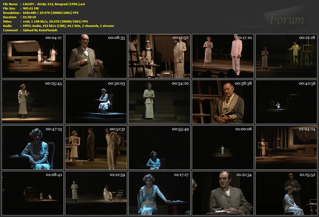The image size is (319, 217).
Task: Click the video codec line starting 'xvid, 1 198 kb/s'
Action: point(55,21)
